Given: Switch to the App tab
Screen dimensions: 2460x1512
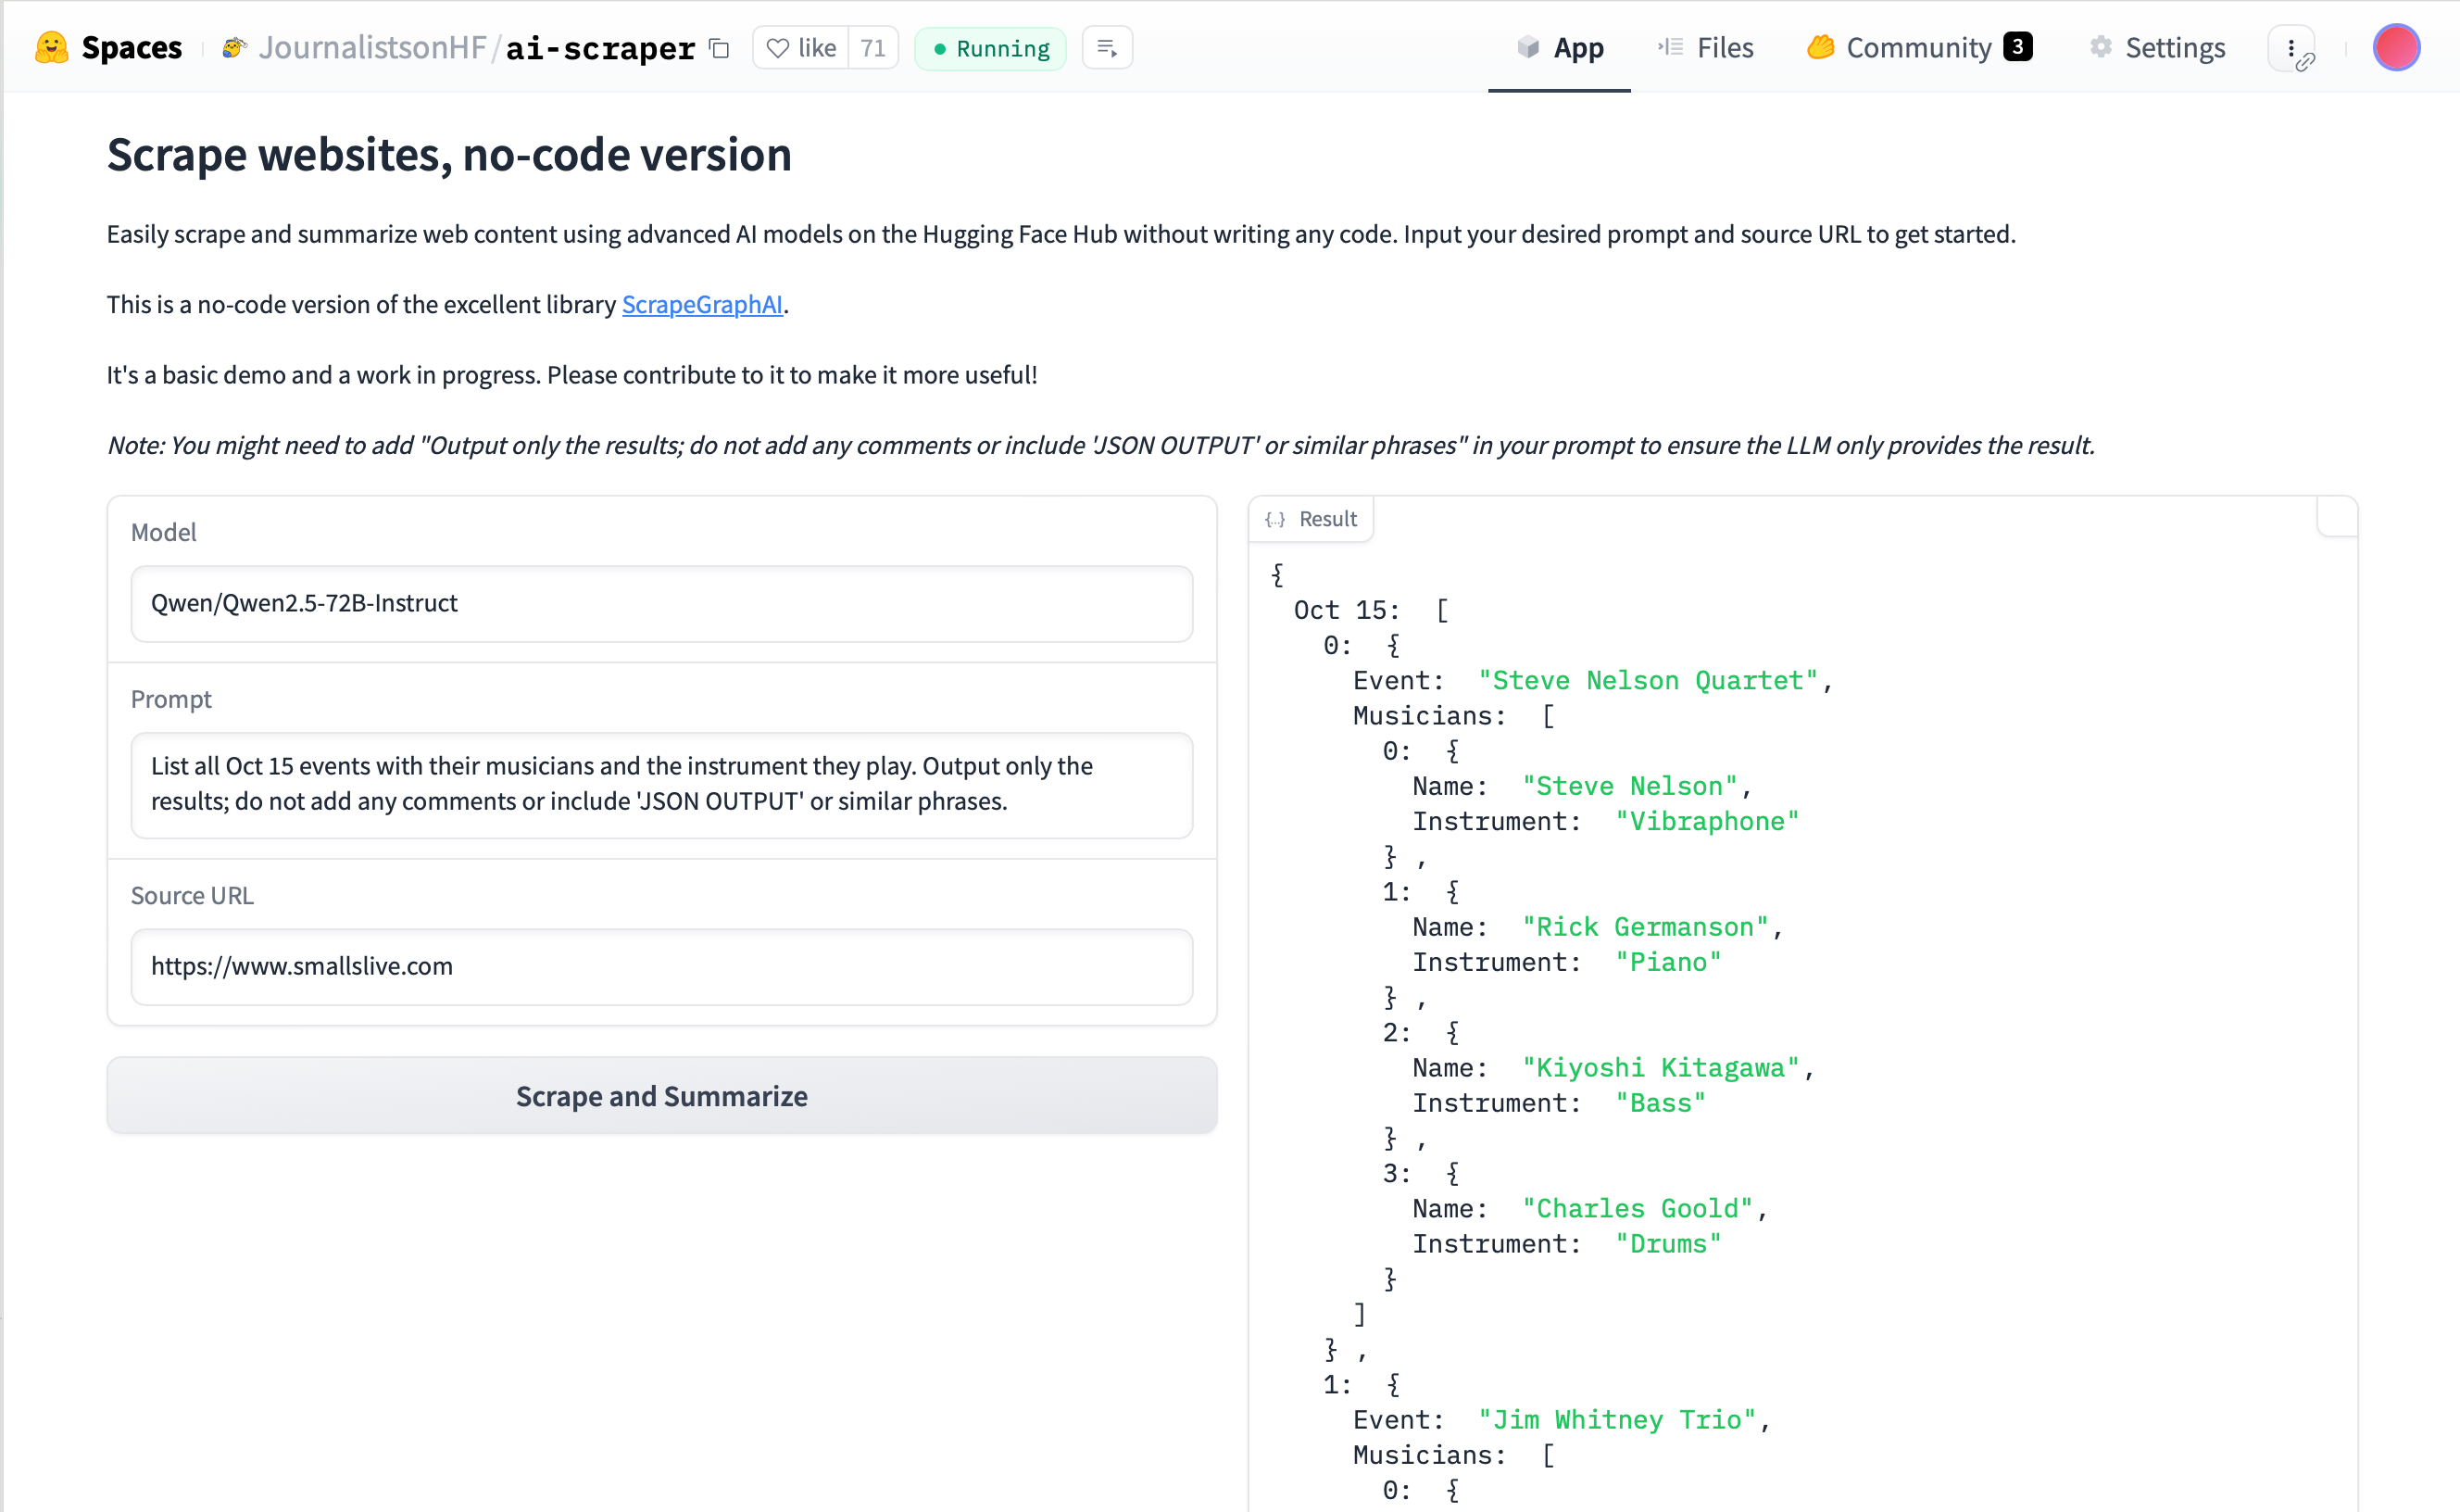Looking at the screenshot, I should 1560,47.
